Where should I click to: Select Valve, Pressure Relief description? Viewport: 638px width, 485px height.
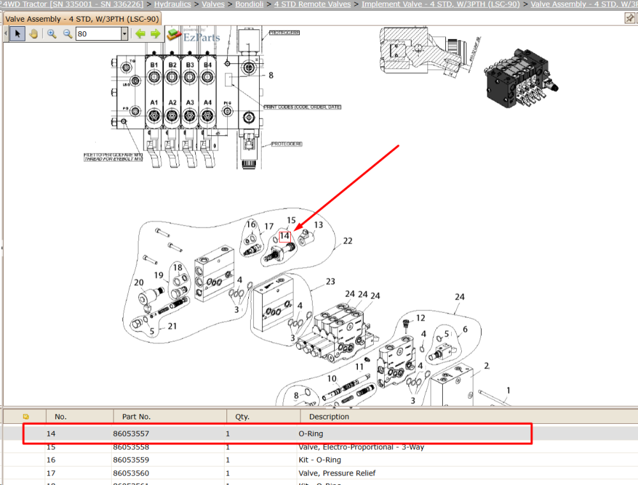click(337, 474)
